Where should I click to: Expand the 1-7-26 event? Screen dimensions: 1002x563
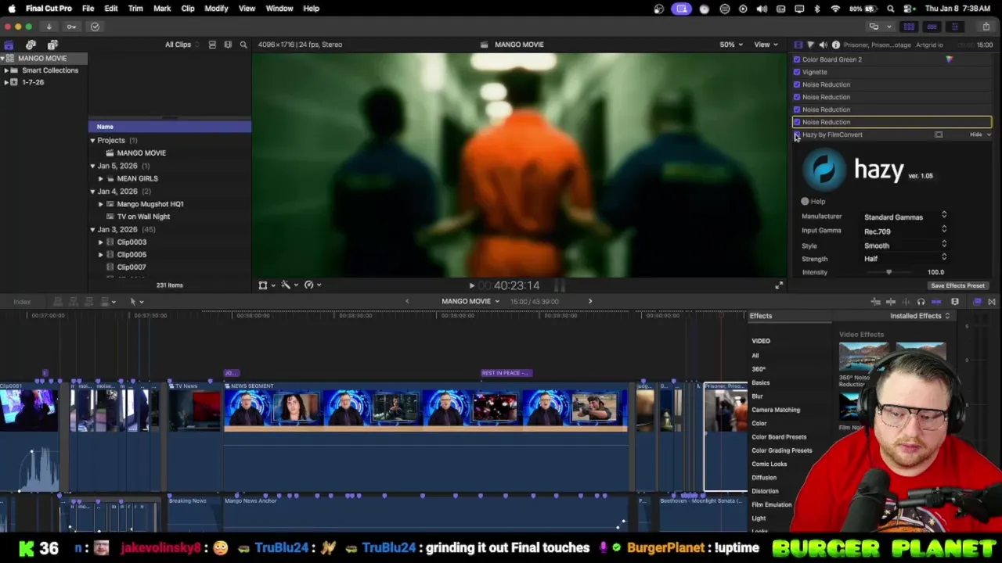(6, 82)
